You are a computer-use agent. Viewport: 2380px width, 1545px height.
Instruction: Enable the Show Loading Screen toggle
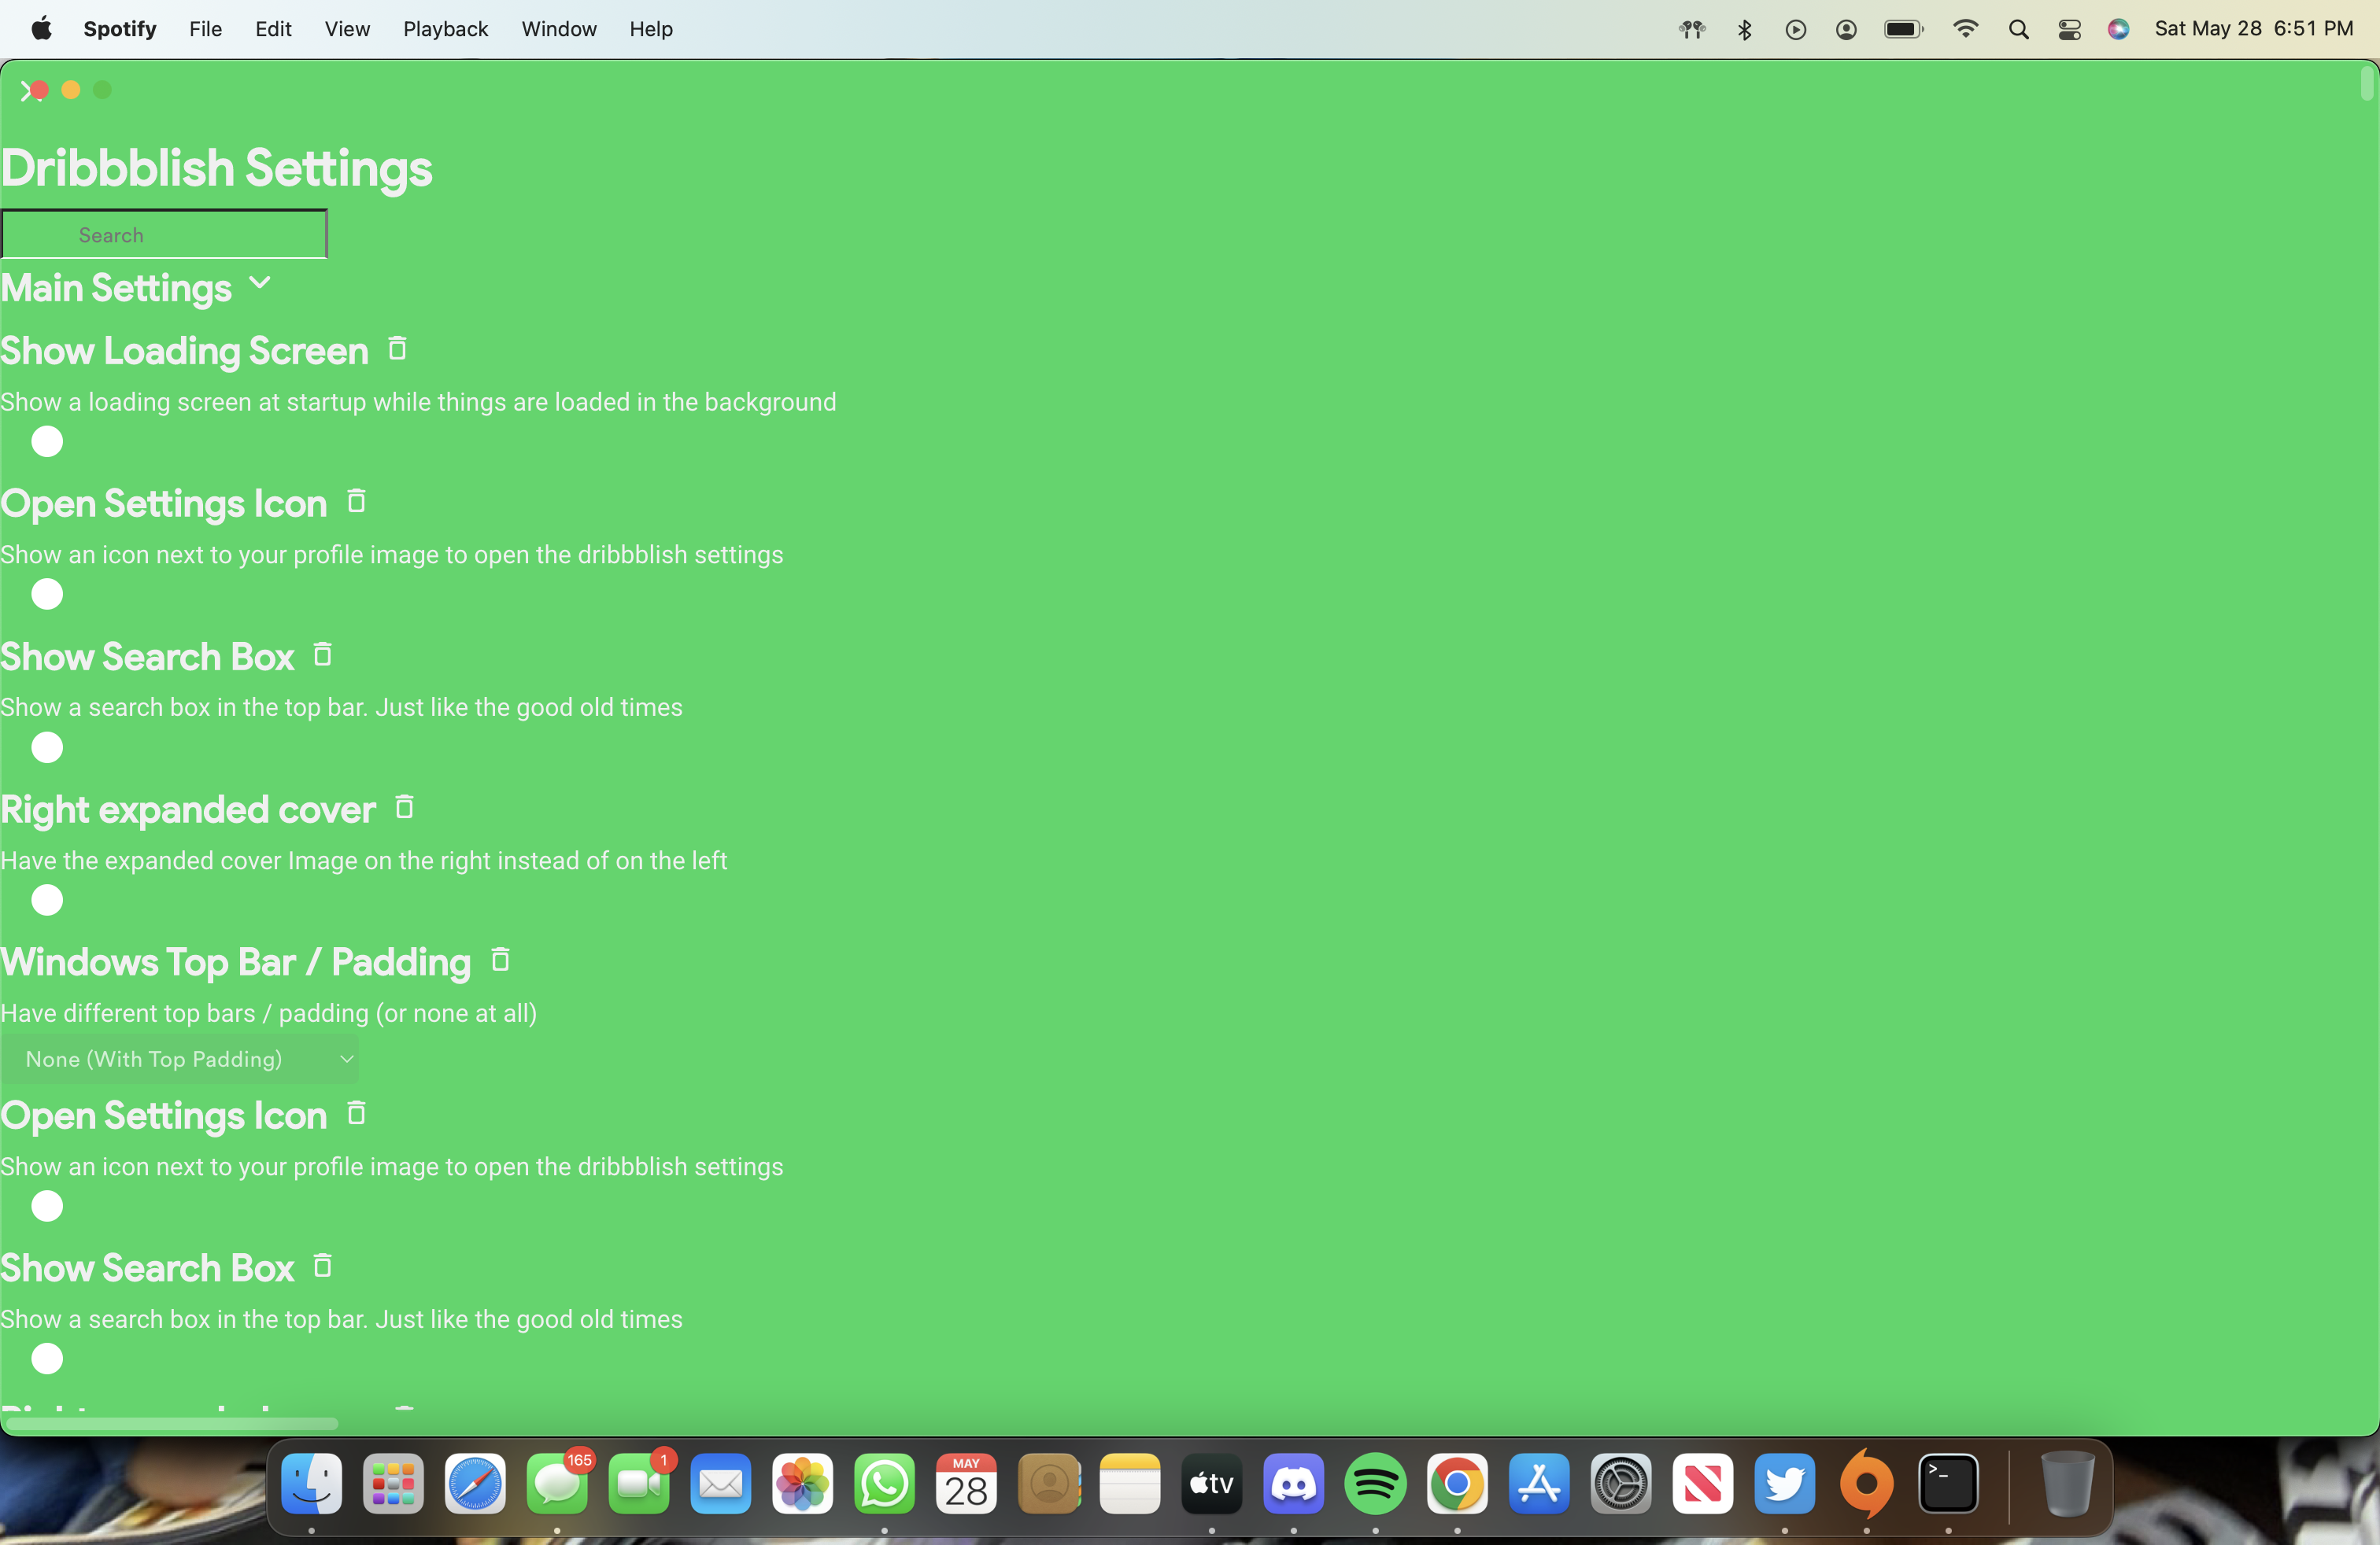tap(46, 442)
